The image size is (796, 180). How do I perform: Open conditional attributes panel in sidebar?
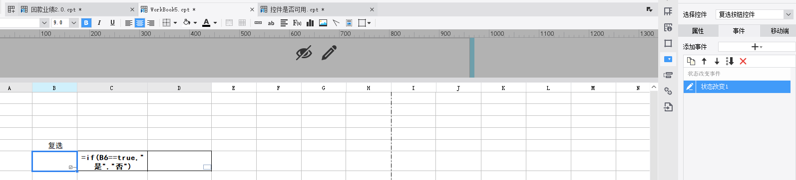click(668, 75)
